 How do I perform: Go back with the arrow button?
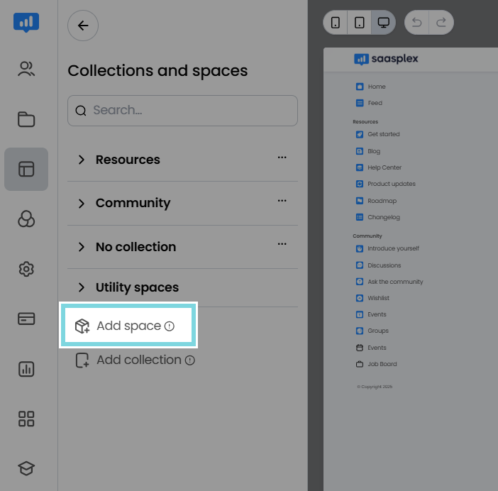[83, 26]
